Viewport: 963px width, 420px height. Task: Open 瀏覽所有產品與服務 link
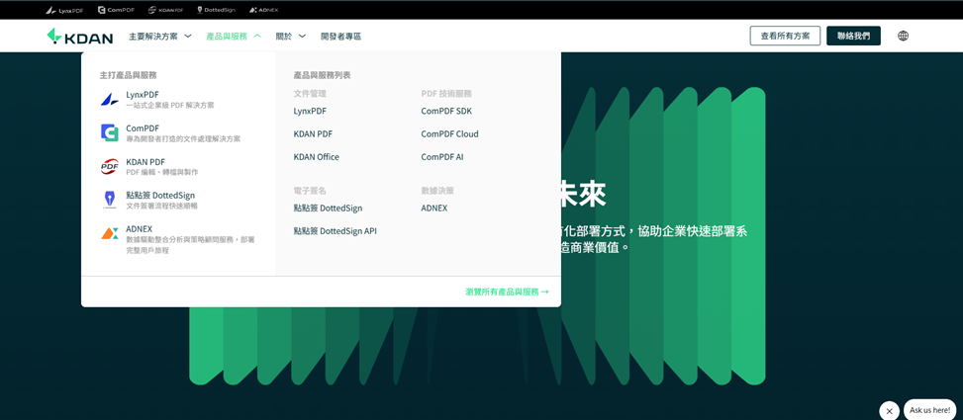tap(506, 292)
